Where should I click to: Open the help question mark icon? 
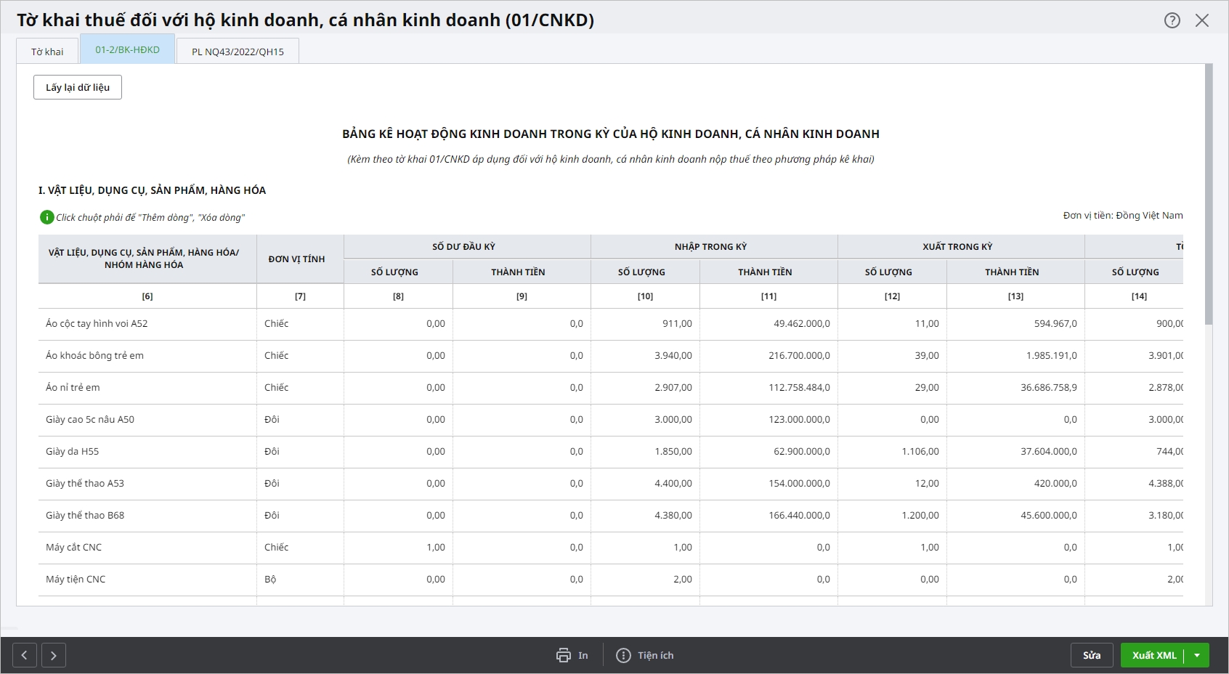click(x=1172, y=20)
